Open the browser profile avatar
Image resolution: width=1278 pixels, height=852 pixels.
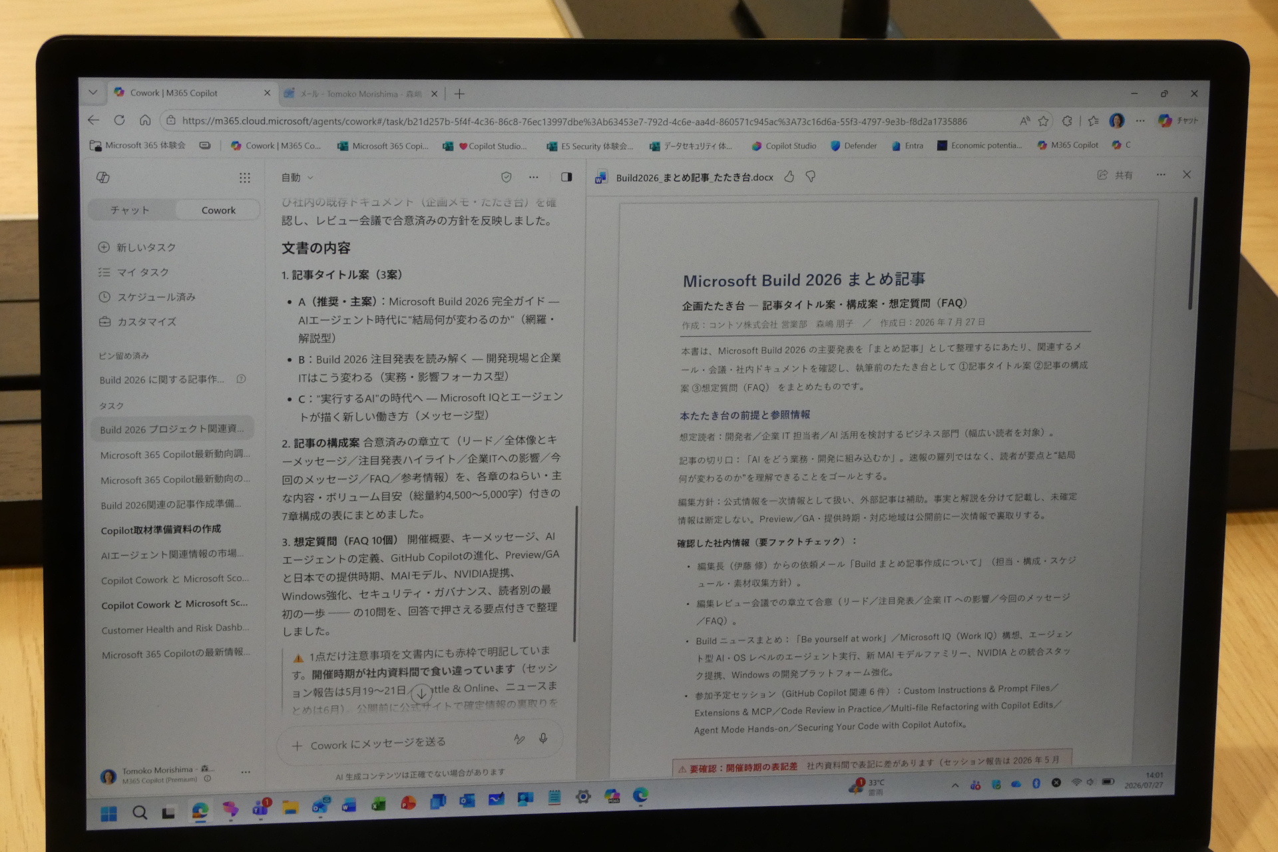pyautogui.click(x=1116, y=120)
